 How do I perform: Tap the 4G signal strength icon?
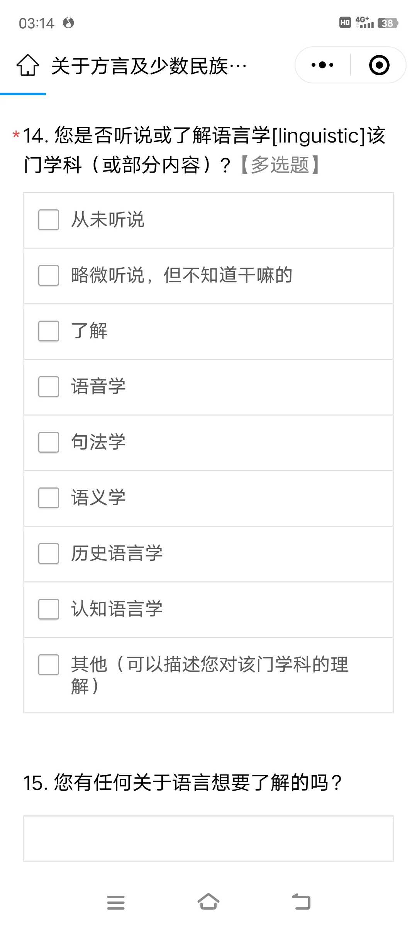[364, 23]
